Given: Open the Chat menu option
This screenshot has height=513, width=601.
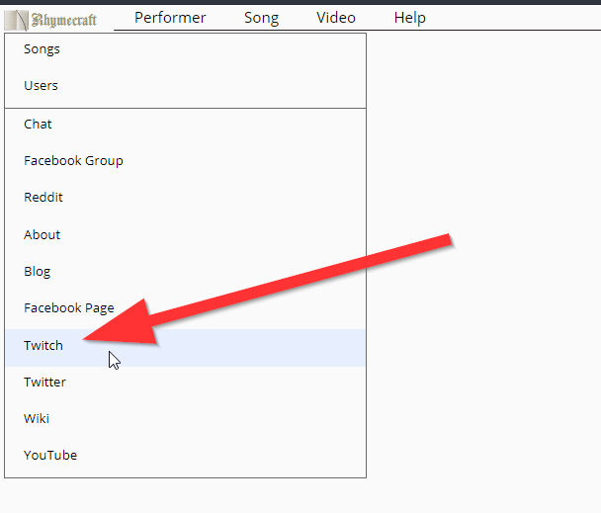Looking at the screenshot, I should click(x=38, y=125).
